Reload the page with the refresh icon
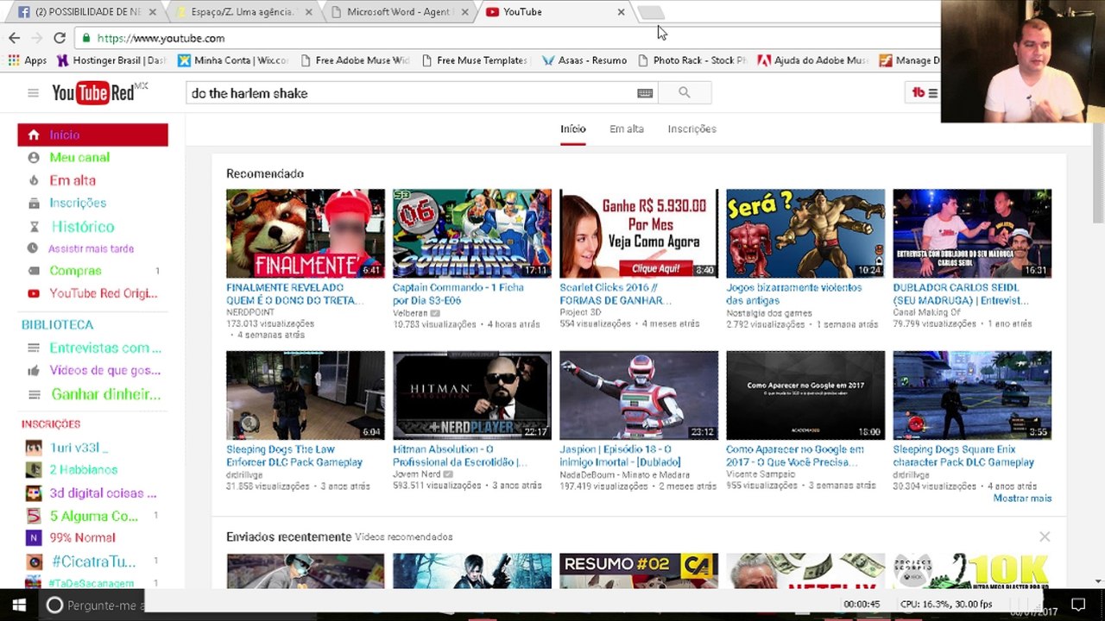The image size is (1105, 621). 59,38
